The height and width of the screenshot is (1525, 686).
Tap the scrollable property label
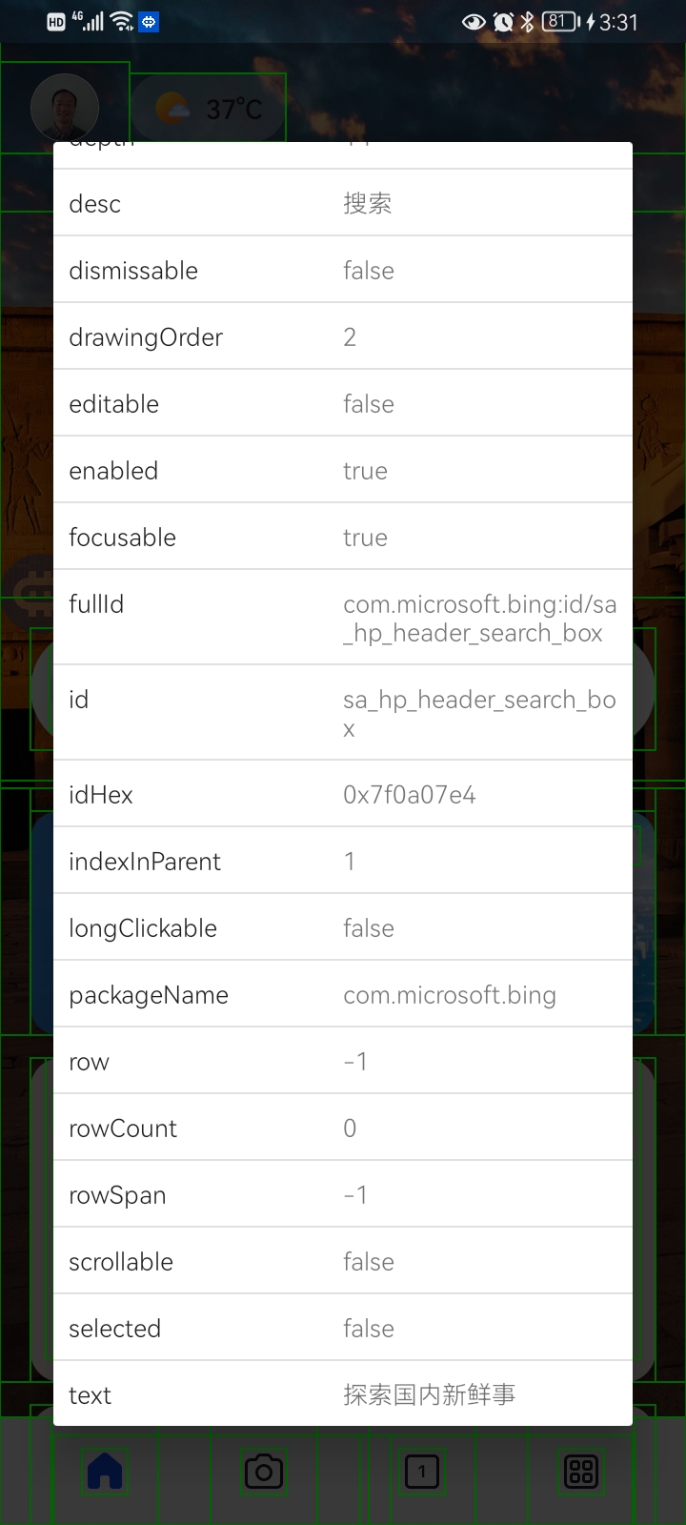121,1262
